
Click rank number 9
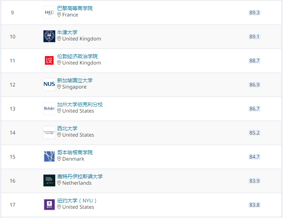pyautogui.click(x=13, y=13)
